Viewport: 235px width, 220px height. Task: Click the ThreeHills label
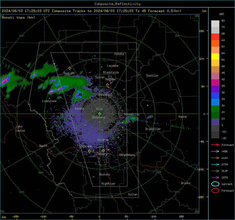[131, 114]
